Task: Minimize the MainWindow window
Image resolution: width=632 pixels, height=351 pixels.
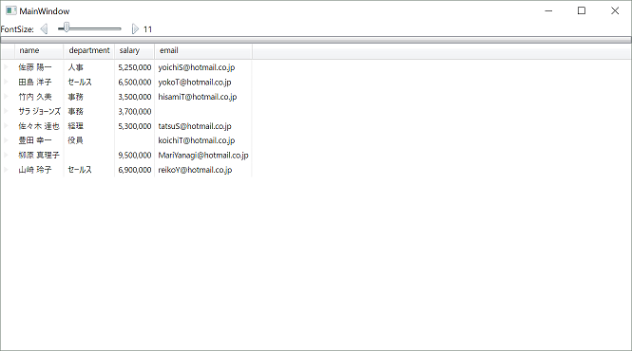Action: point(548,10)
